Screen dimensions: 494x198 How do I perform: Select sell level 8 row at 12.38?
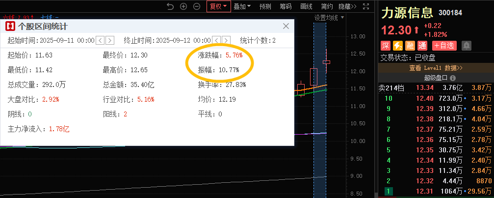click(x=436, y=119)
